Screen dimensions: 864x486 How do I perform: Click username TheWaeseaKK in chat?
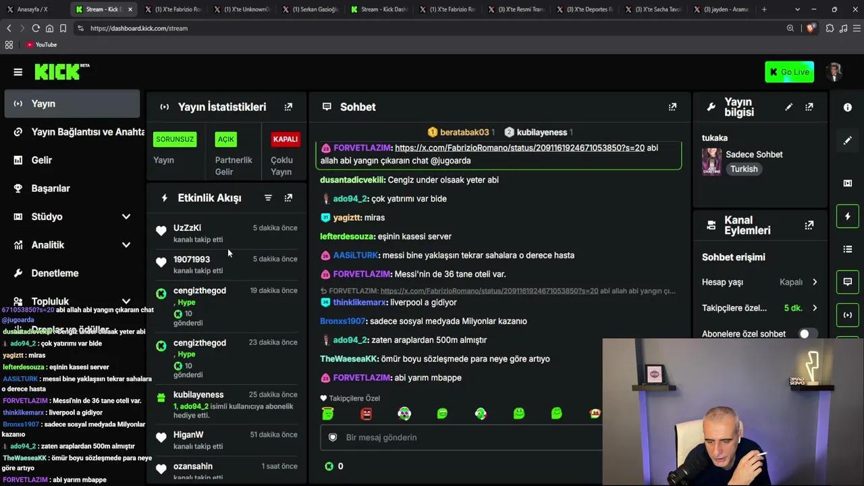349,359
